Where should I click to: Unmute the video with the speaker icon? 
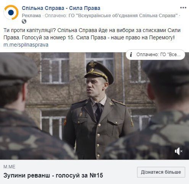pyautogui.click(x=179, y=151)
